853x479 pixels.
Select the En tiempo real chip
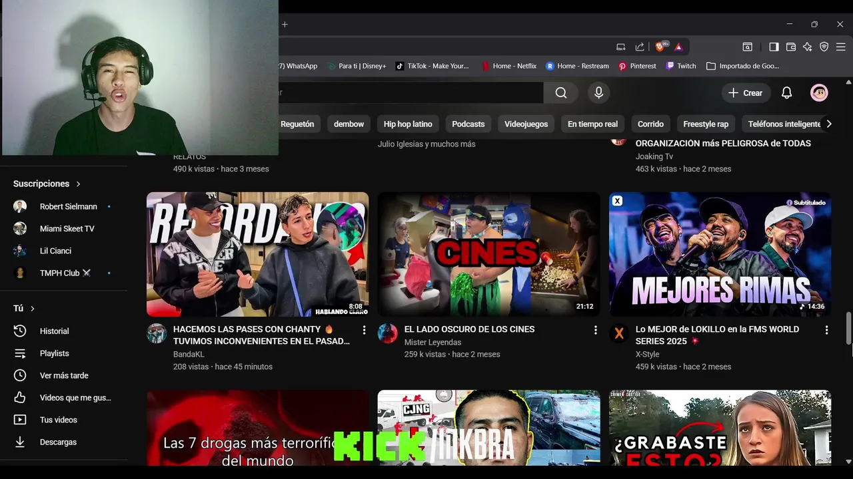pyautogui.click(x=592, y=124)
